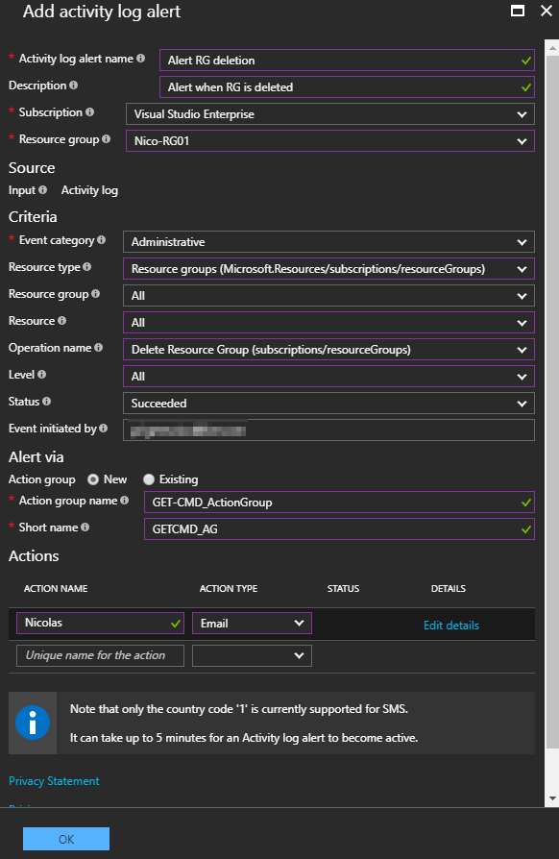Select the New action group radio button
The width and height of the screenshot is (559, 859).
tap(93, 479)
